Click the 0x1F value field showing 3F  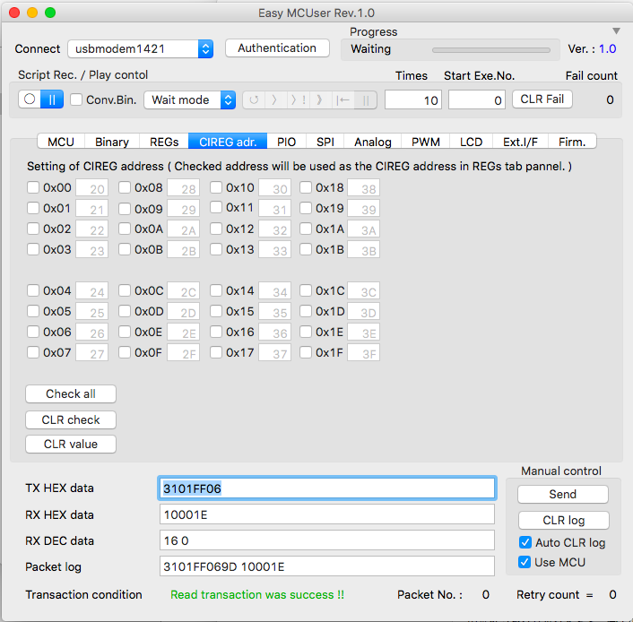(364, 353)
